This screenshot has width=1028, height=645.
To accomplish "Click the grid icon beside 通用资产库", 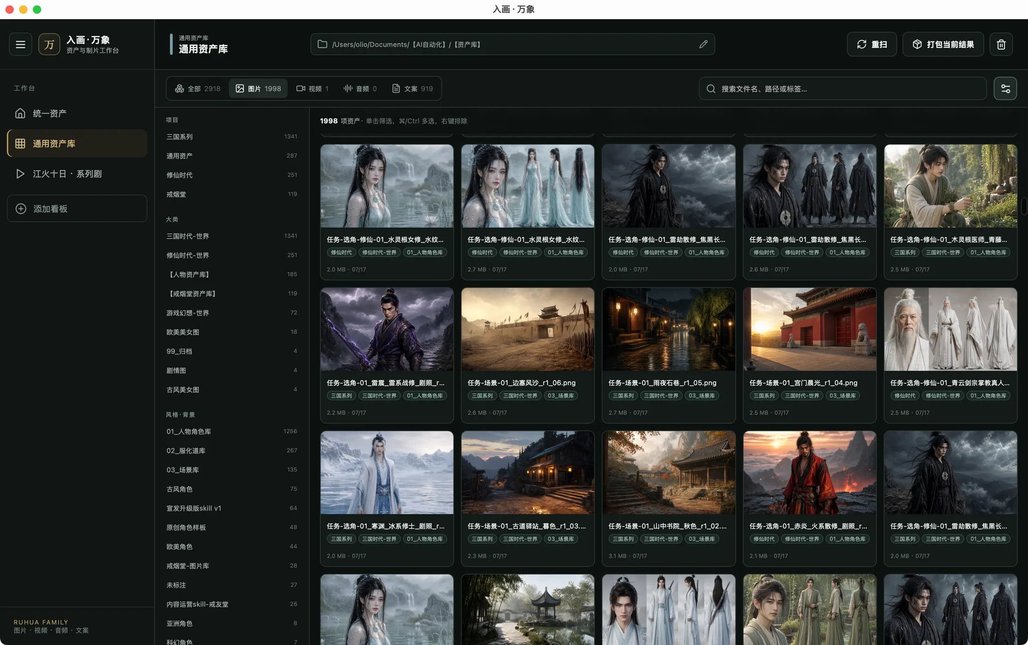I will pos(20,143).
